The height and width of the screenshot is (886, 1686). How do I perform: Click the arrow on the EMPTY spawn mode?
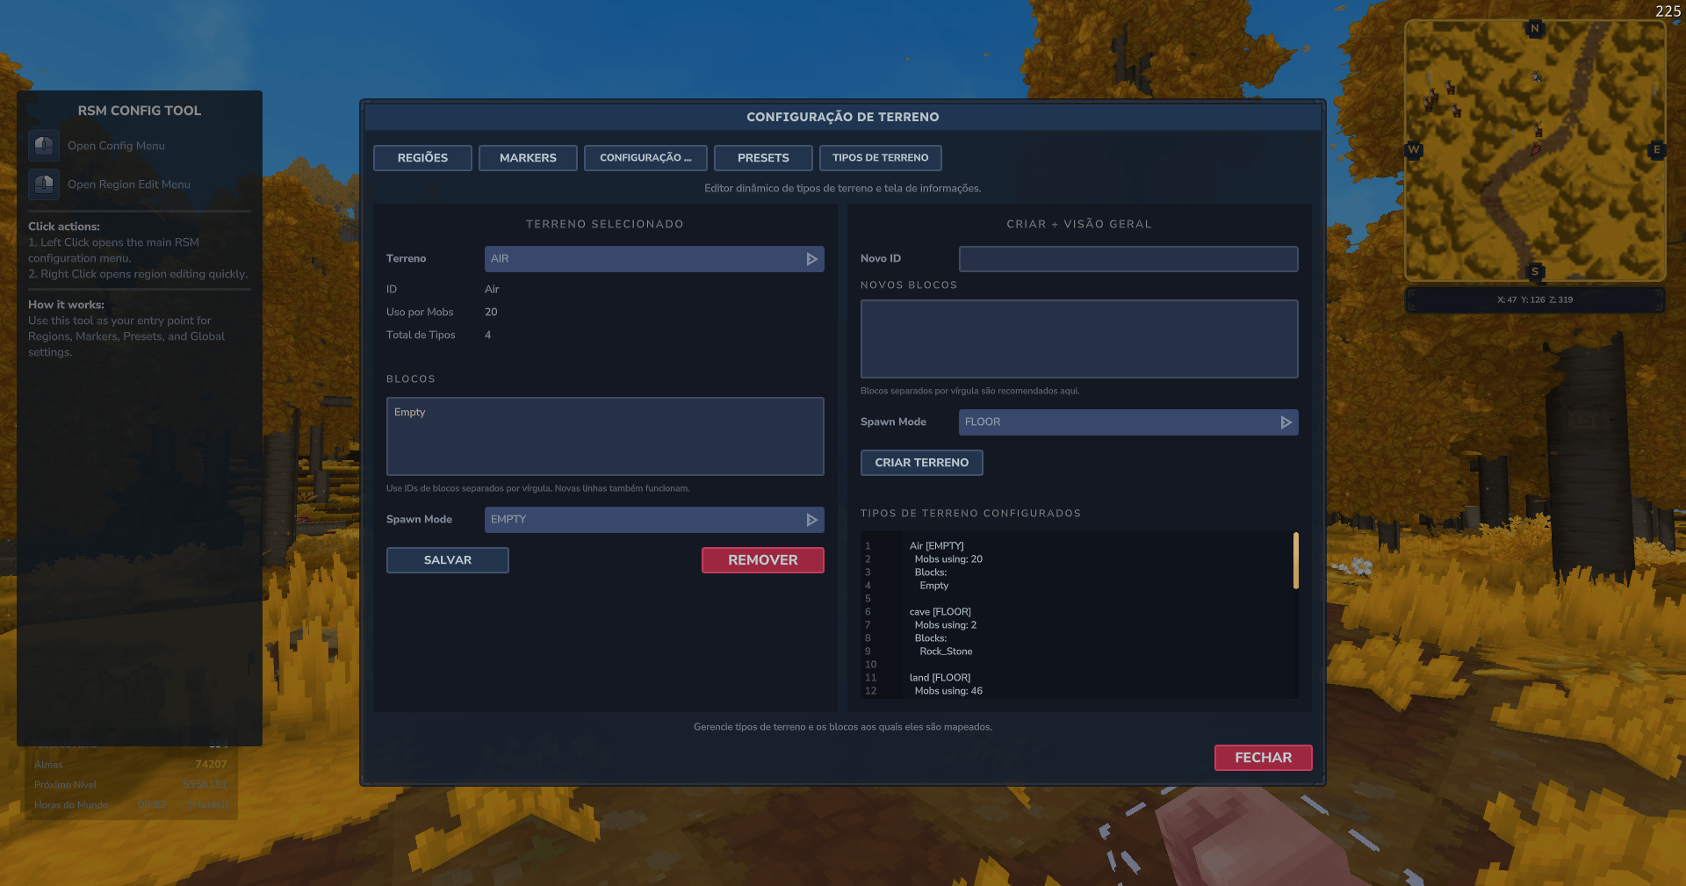click(812, 520)
